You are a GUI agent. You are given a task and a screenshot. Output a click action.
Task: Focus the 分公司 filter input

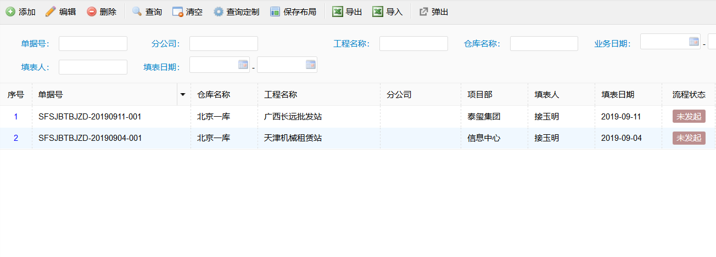pyautogui.click(x=223, y=44)
